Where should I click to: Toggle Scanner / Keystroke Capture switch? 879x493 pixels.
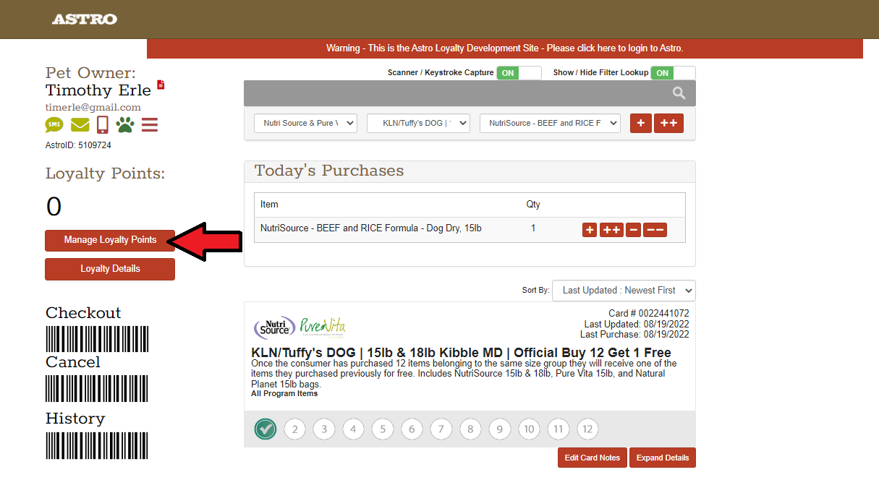point(519,73)
